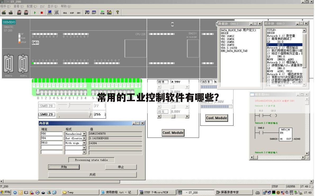Click the 开始 button in the memory table

tap(64, 167)
